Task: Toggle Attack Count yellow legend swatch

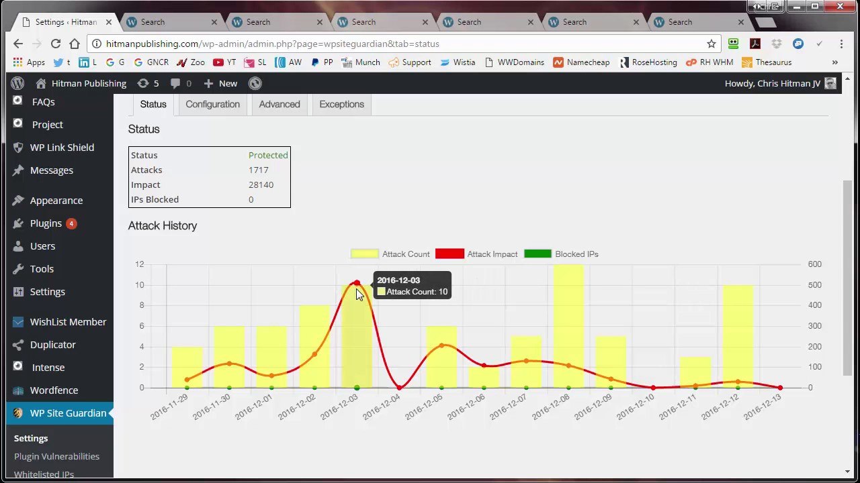Action: click(364, 254)
